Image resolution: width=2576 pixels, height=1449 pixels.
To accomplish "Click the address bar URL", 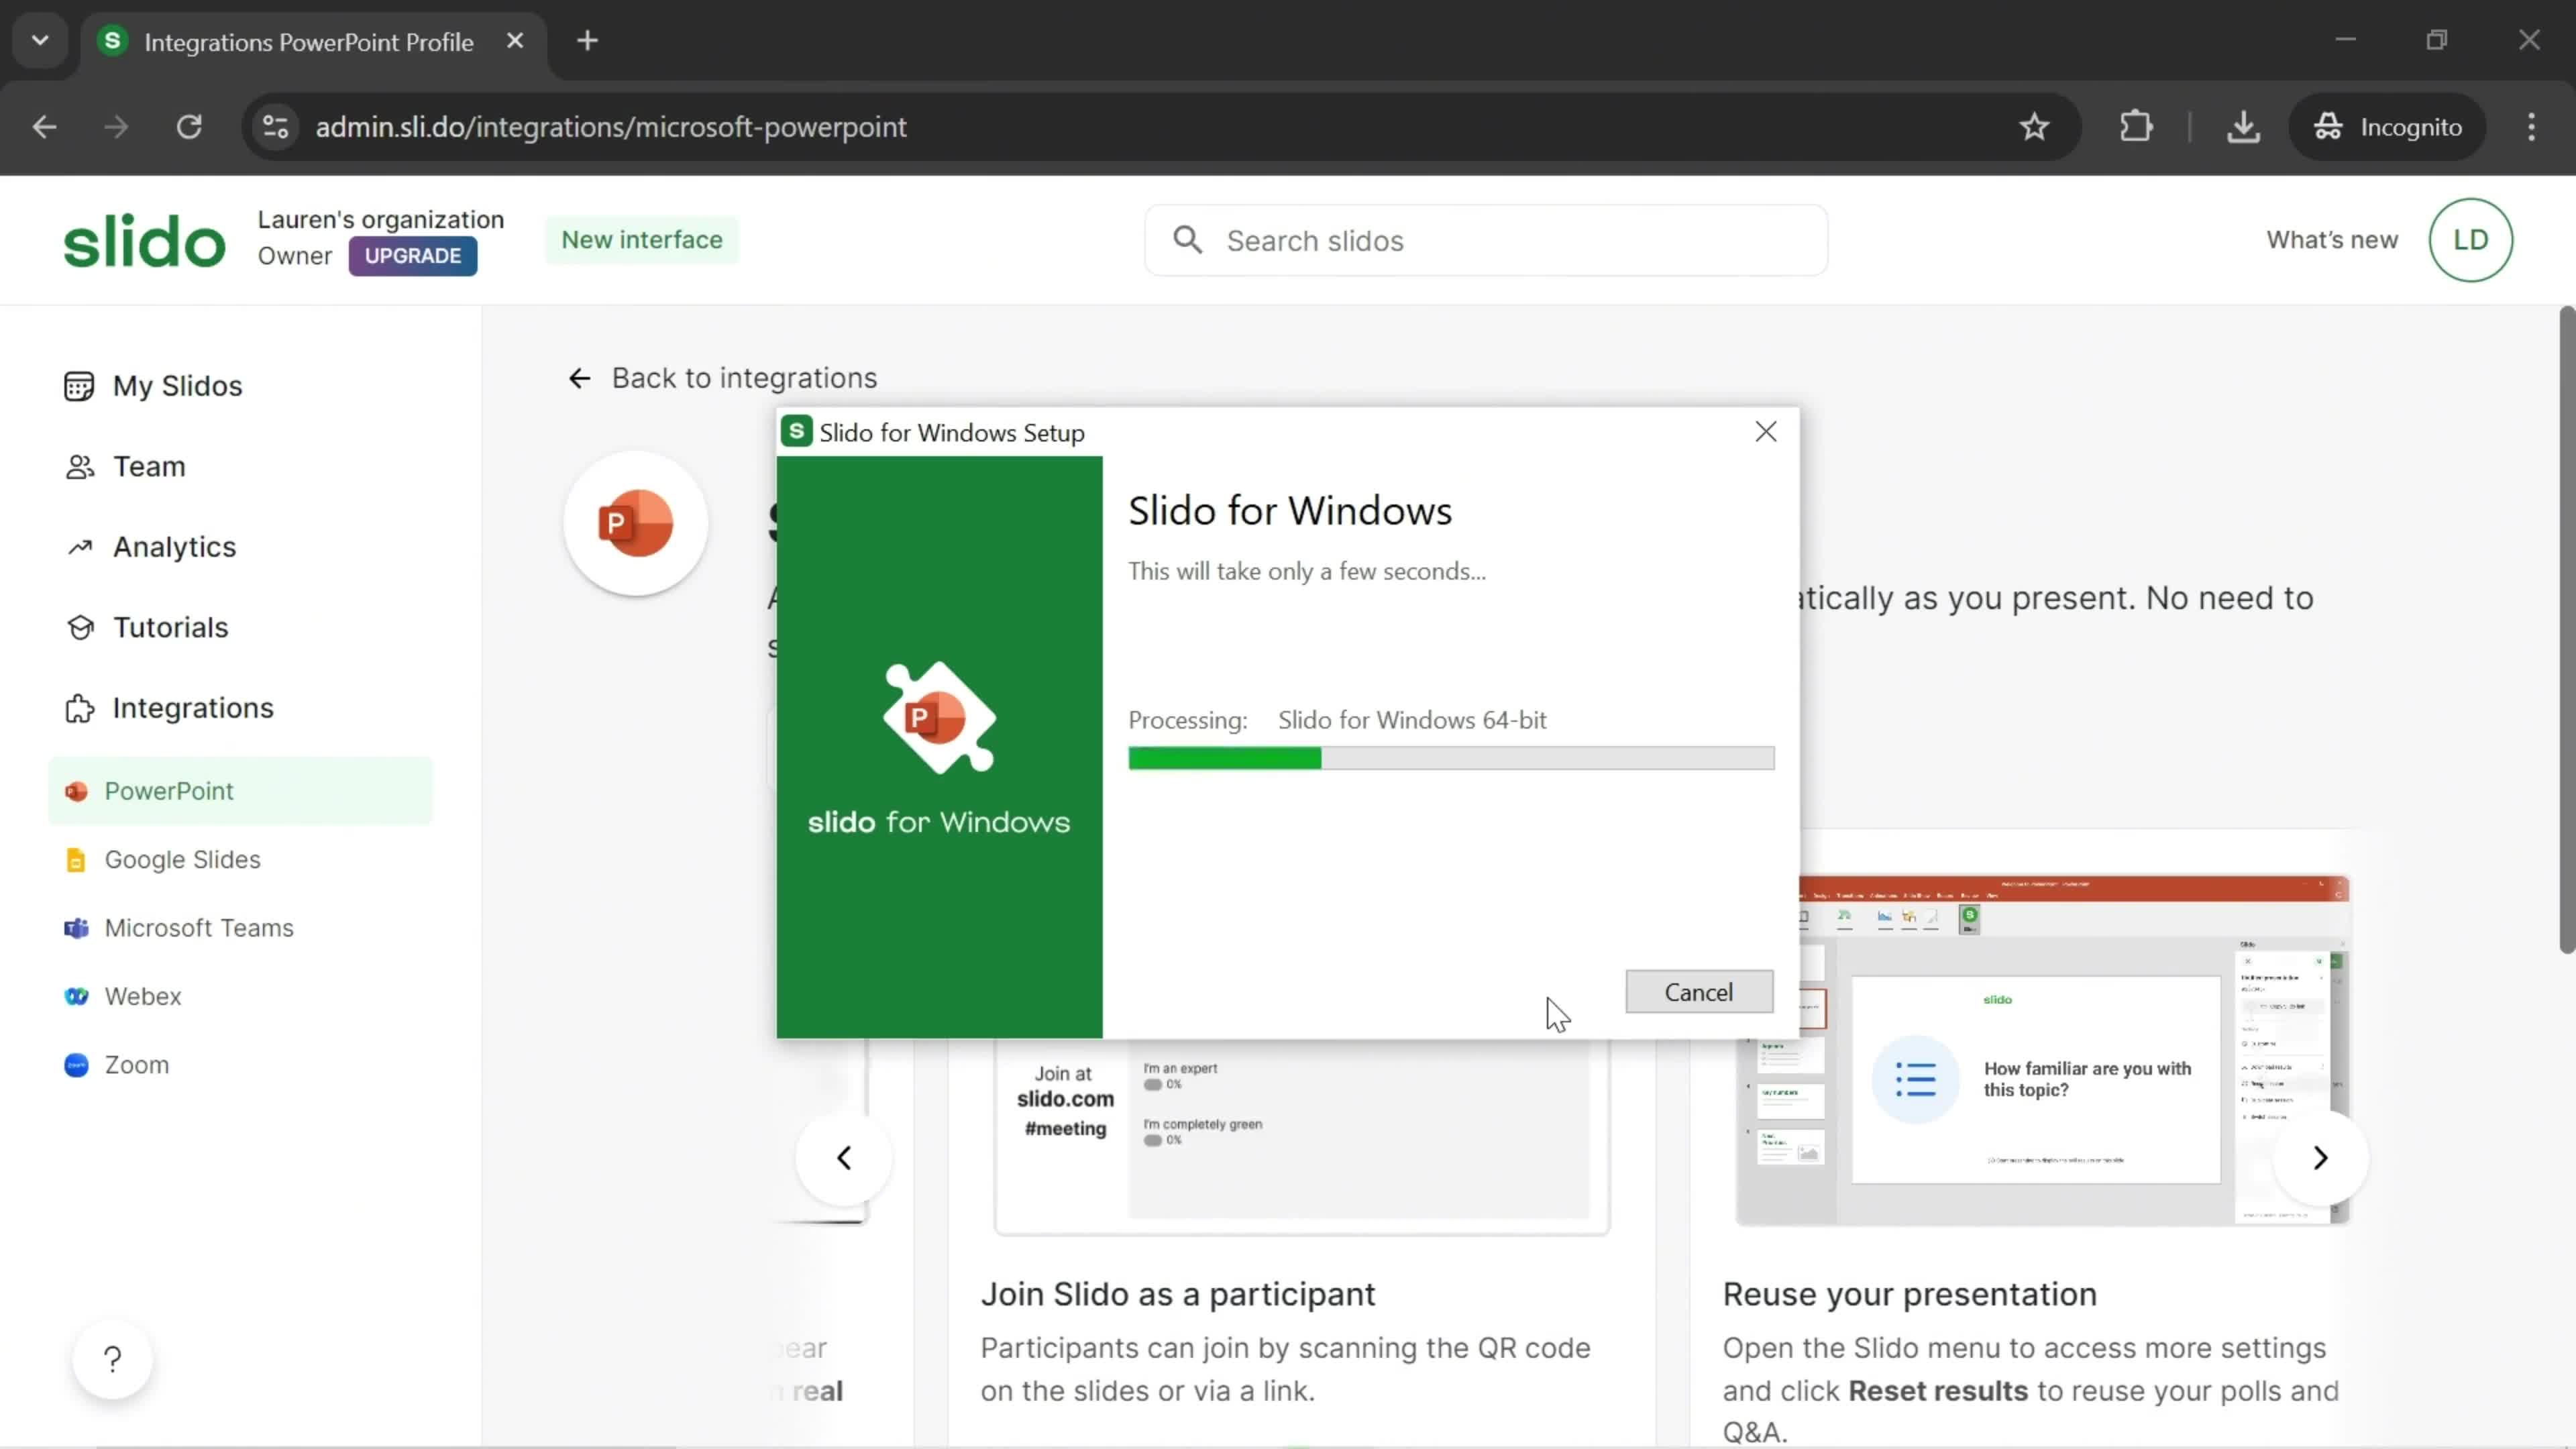I will (611, 127).
